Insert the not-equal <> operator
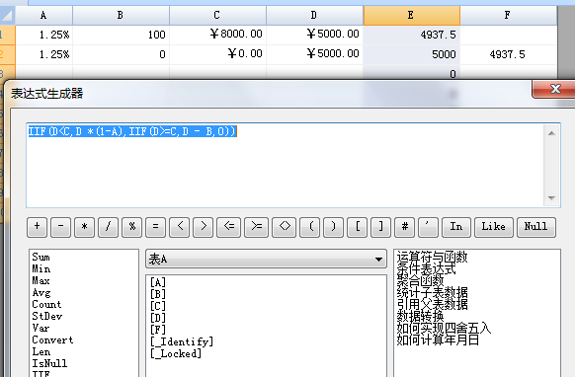Image resolution: width=575 pixels, height=377 pixels. tap(285, 227)
